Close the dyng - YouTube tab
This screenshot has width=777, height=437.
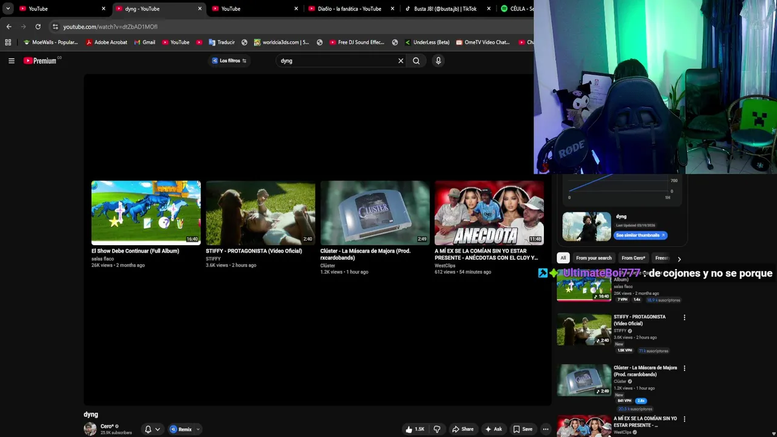[x=200, y=8]
